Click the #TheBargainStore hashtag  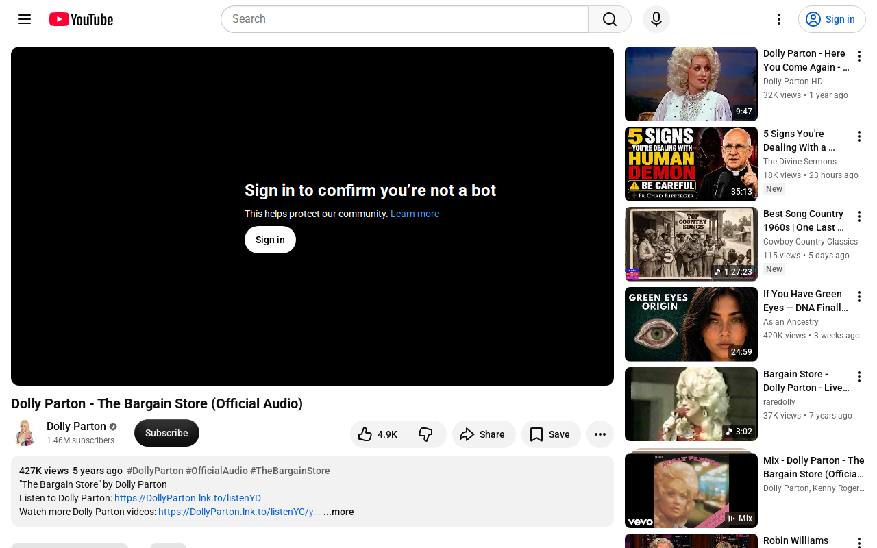[290, 471]
